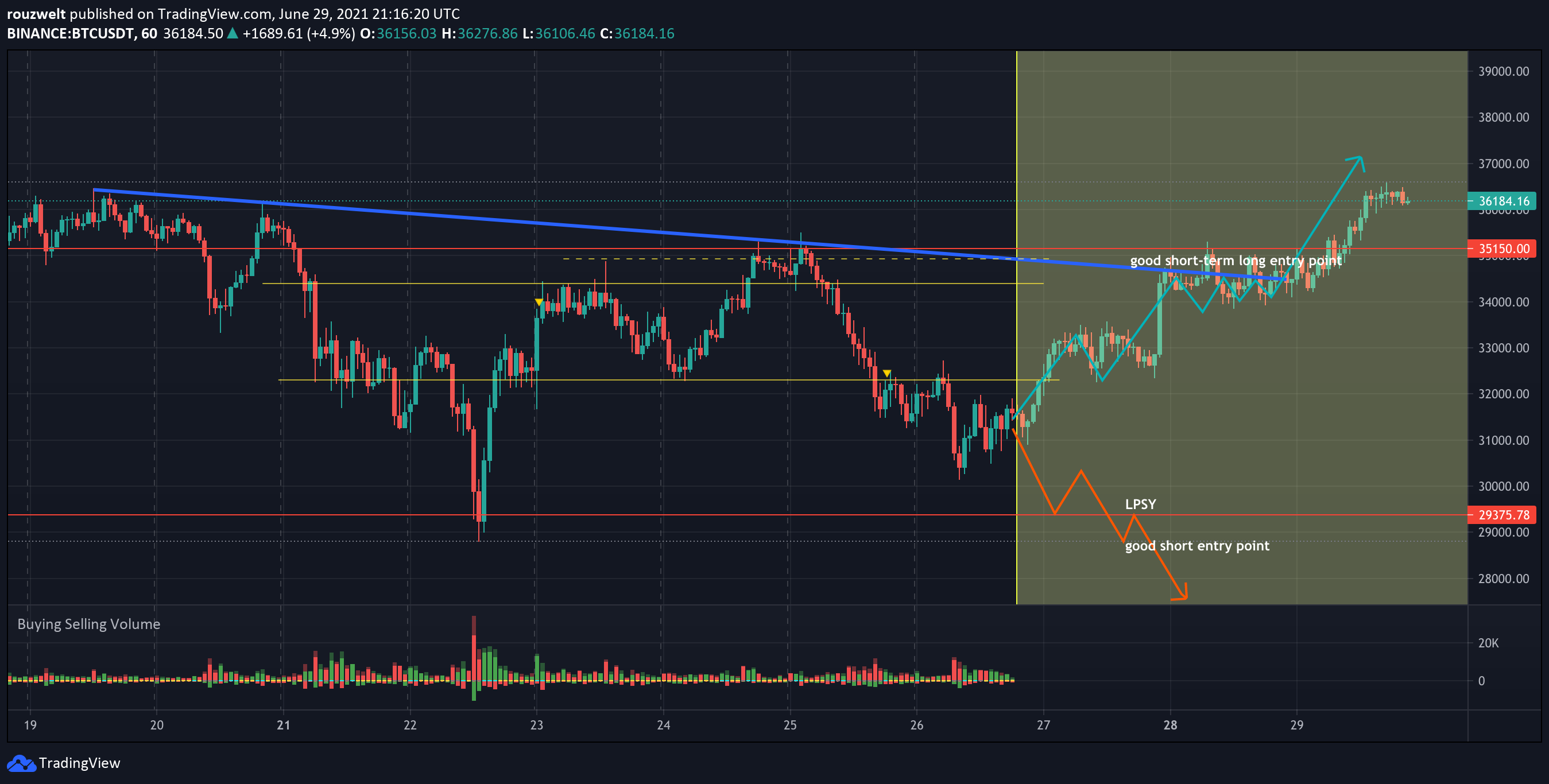Screen dimensions: 1549x784
Task: Click date label 29 on time axis
Action: (x=1296, y=725)
